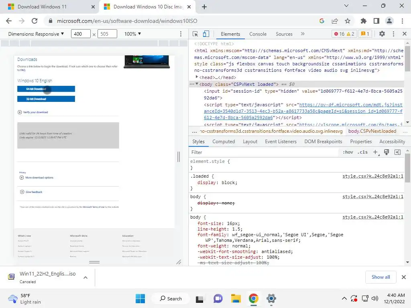The height and width of the screenshot is (308, 411).
Task: Activate inspect element picker tool
Action: click(195, 34)
